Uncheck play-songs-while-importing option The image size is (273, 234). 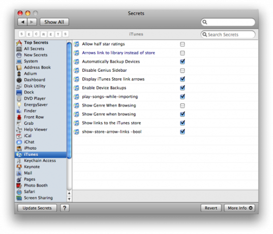pos(183,97)
